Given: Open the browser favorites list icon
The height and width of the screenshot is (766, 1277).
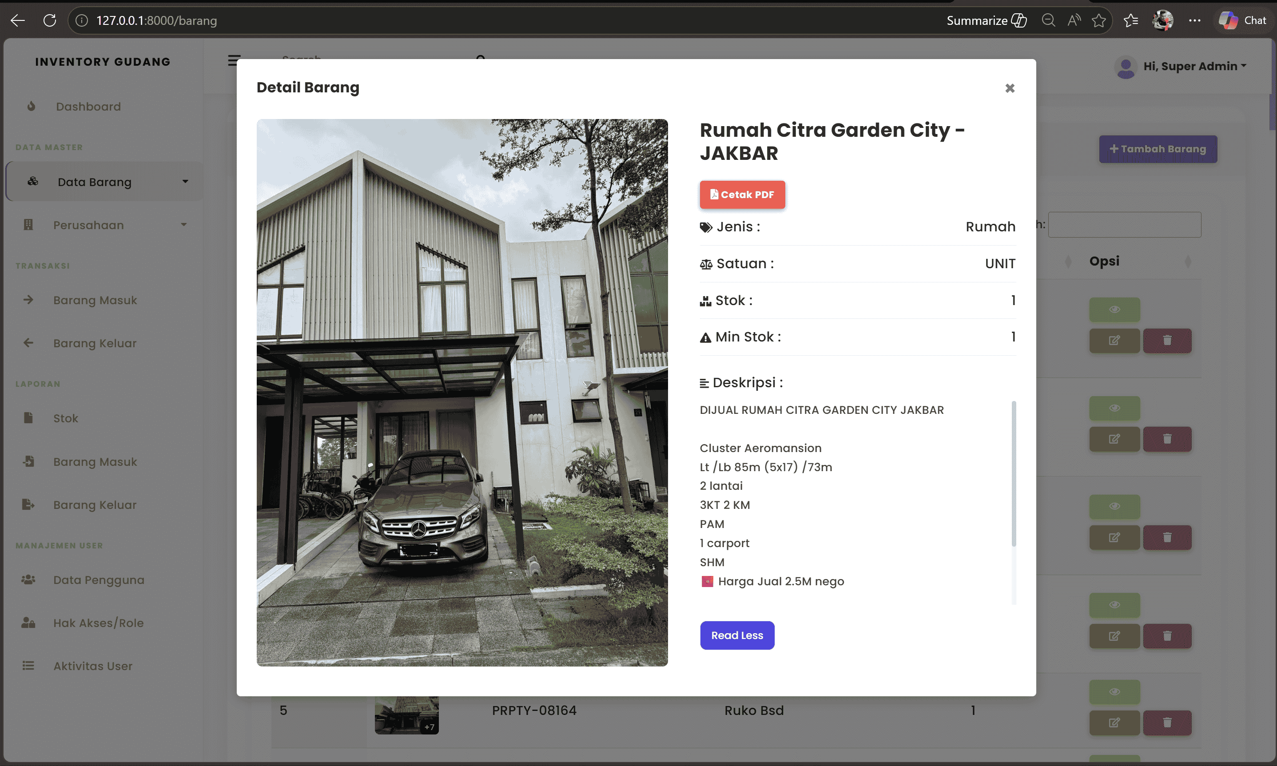Looking at the screenshot, I should click(x=1131, y=20).
